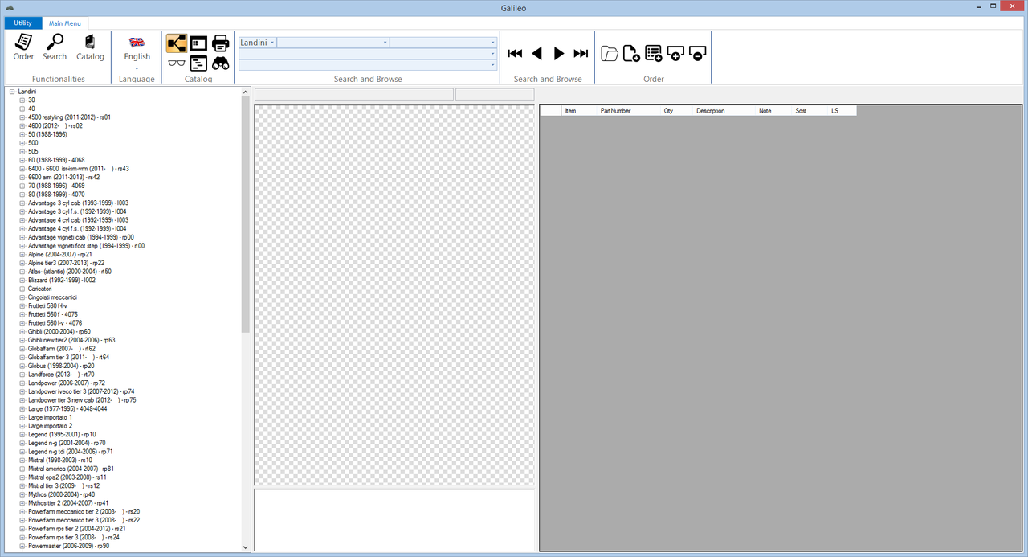The height and width of the screenshot is (557, 1028).
Task: Open the Order functionality
Action: click(x=23, y=47)
